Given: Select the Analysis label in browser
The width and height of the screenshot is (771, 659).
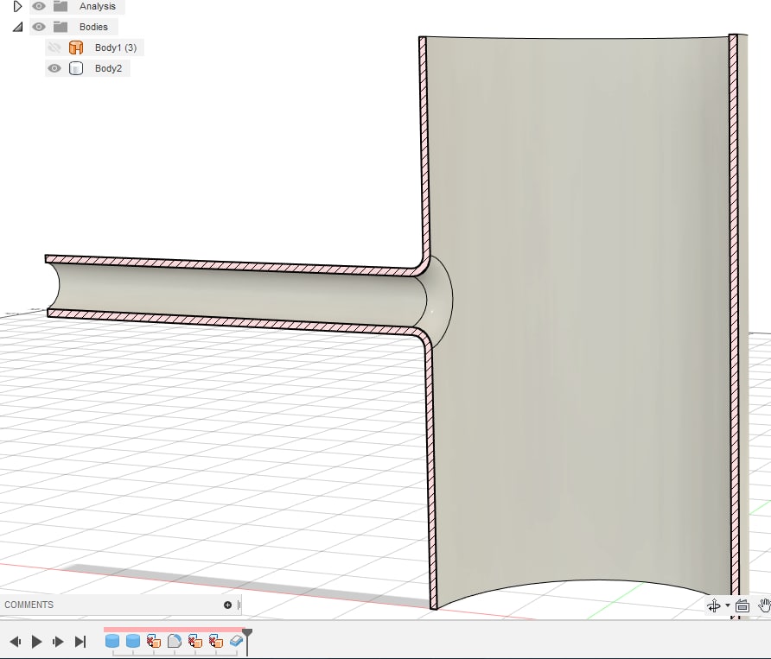Looking at the screenshot, I should click(x=98, y=6).
